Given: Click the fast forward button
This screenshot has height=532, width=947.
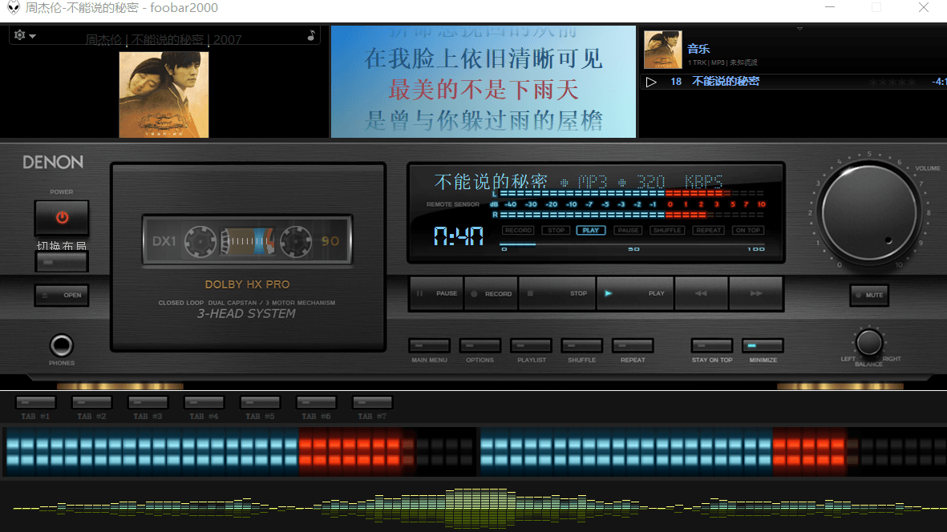Looking at the screenshot, I should tap(756, 294).
